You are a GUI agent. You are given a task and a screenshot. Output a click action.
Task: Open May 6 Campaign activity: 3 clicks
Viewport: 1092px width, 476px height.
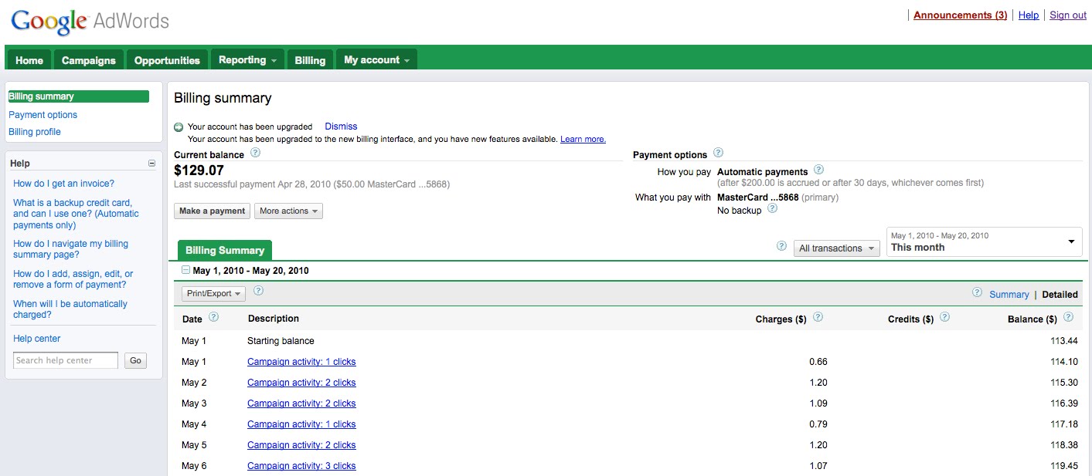coord(301,466)
